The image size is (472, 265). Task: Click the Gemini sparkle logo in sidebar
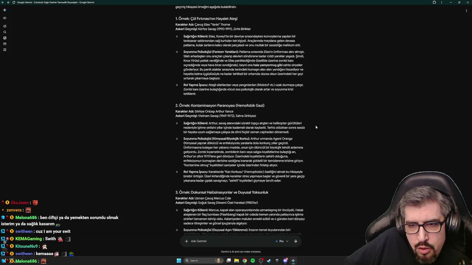click(x=4, y=10)
